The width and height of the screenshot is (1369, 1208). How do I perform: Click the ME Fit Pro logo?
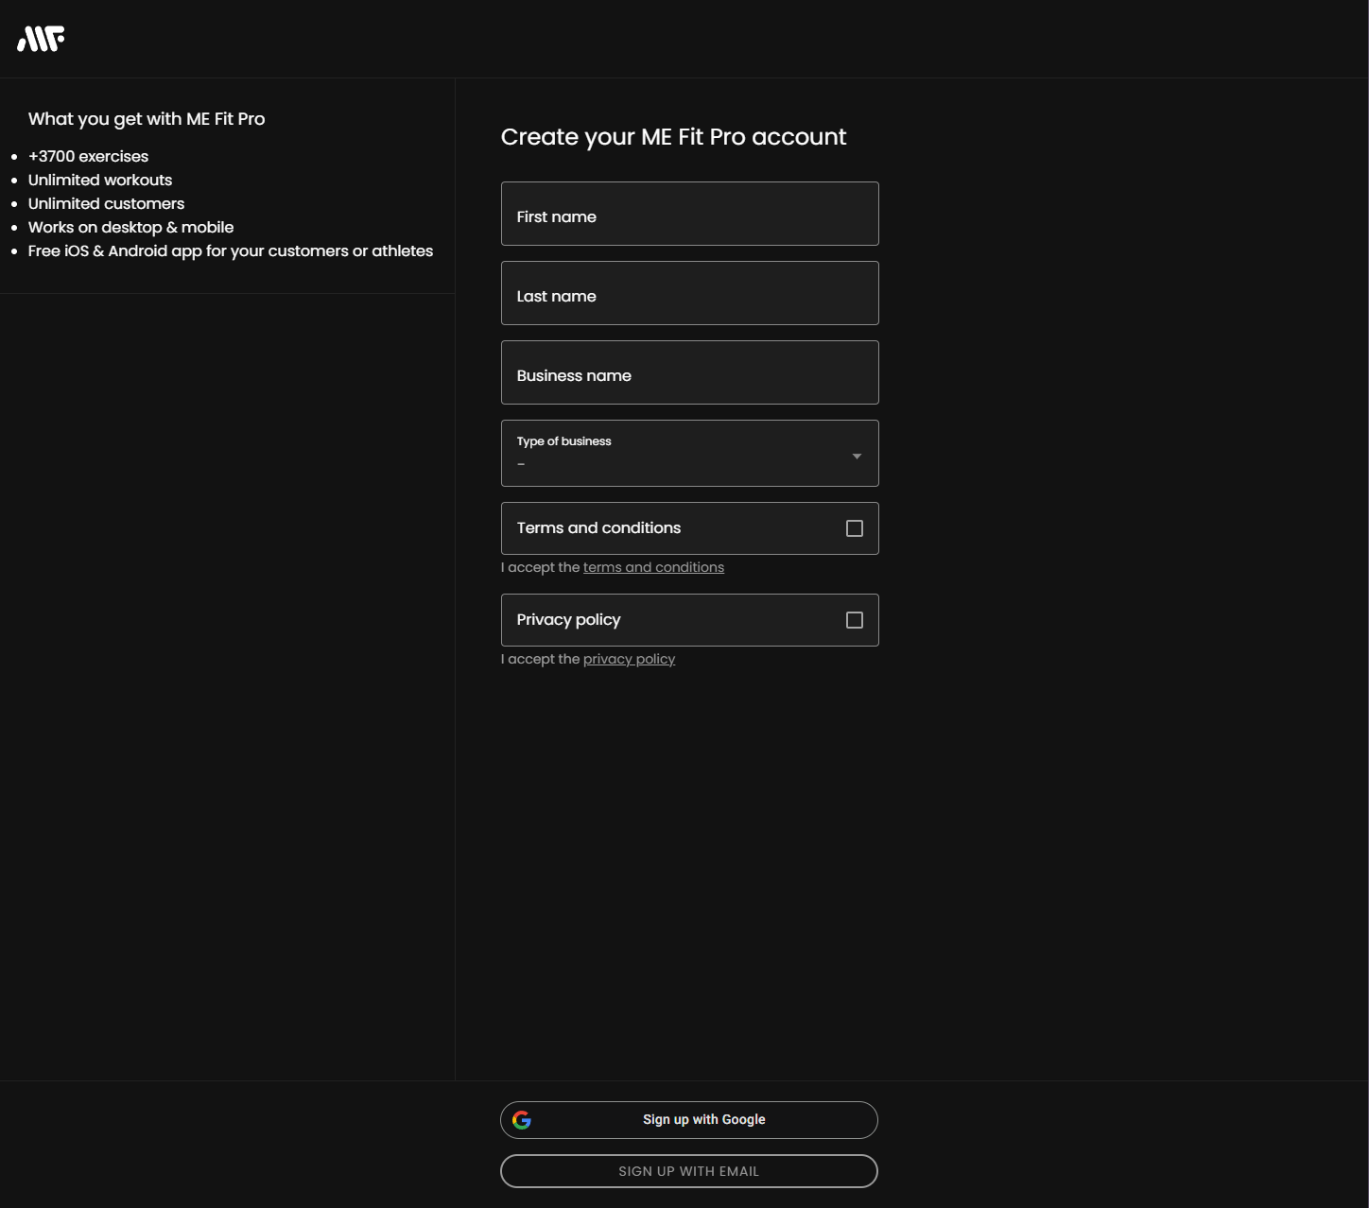tap(41, 37)
